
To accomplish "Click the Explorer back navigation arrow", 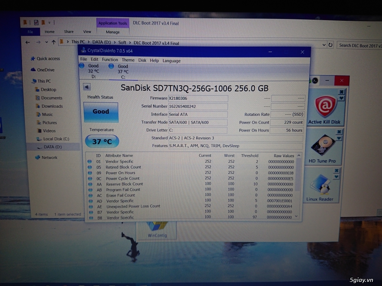I will pos(28,42).
